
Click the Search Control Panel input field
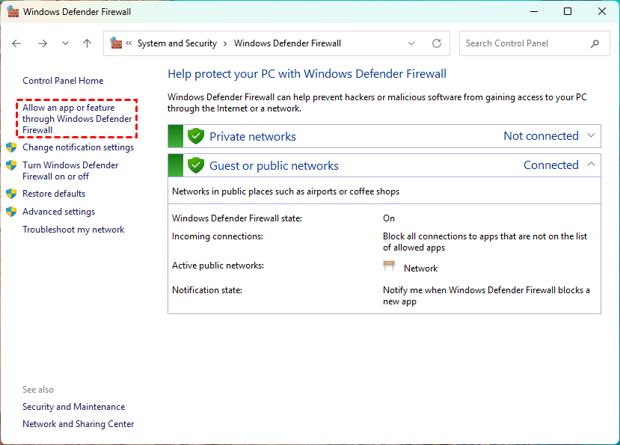tap(524, 43)
